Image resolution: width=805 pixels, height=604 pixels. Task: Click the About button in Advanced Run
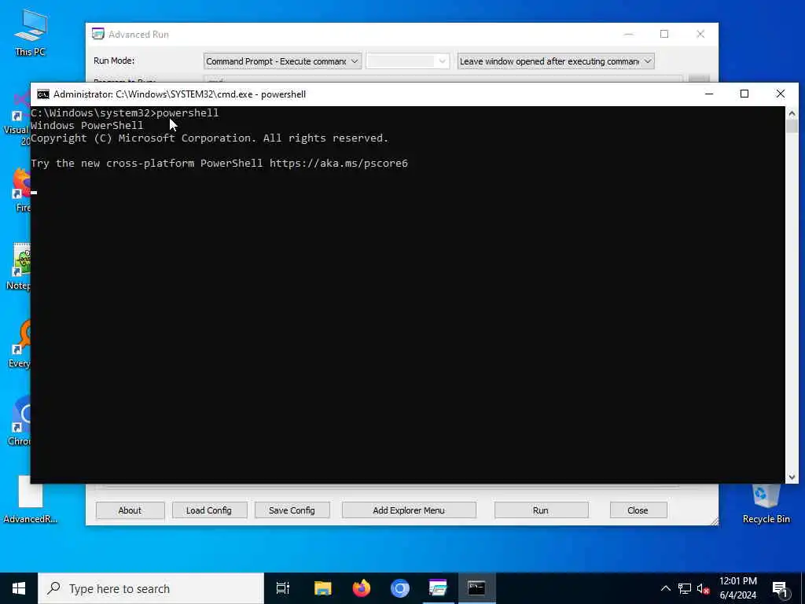click(130, 510)
